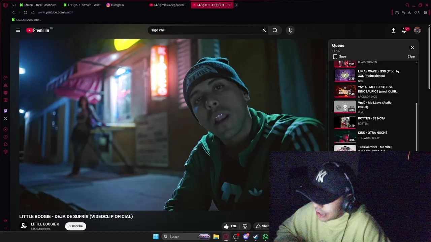Open Opera easy setup sliders icon

pos(426,12)
